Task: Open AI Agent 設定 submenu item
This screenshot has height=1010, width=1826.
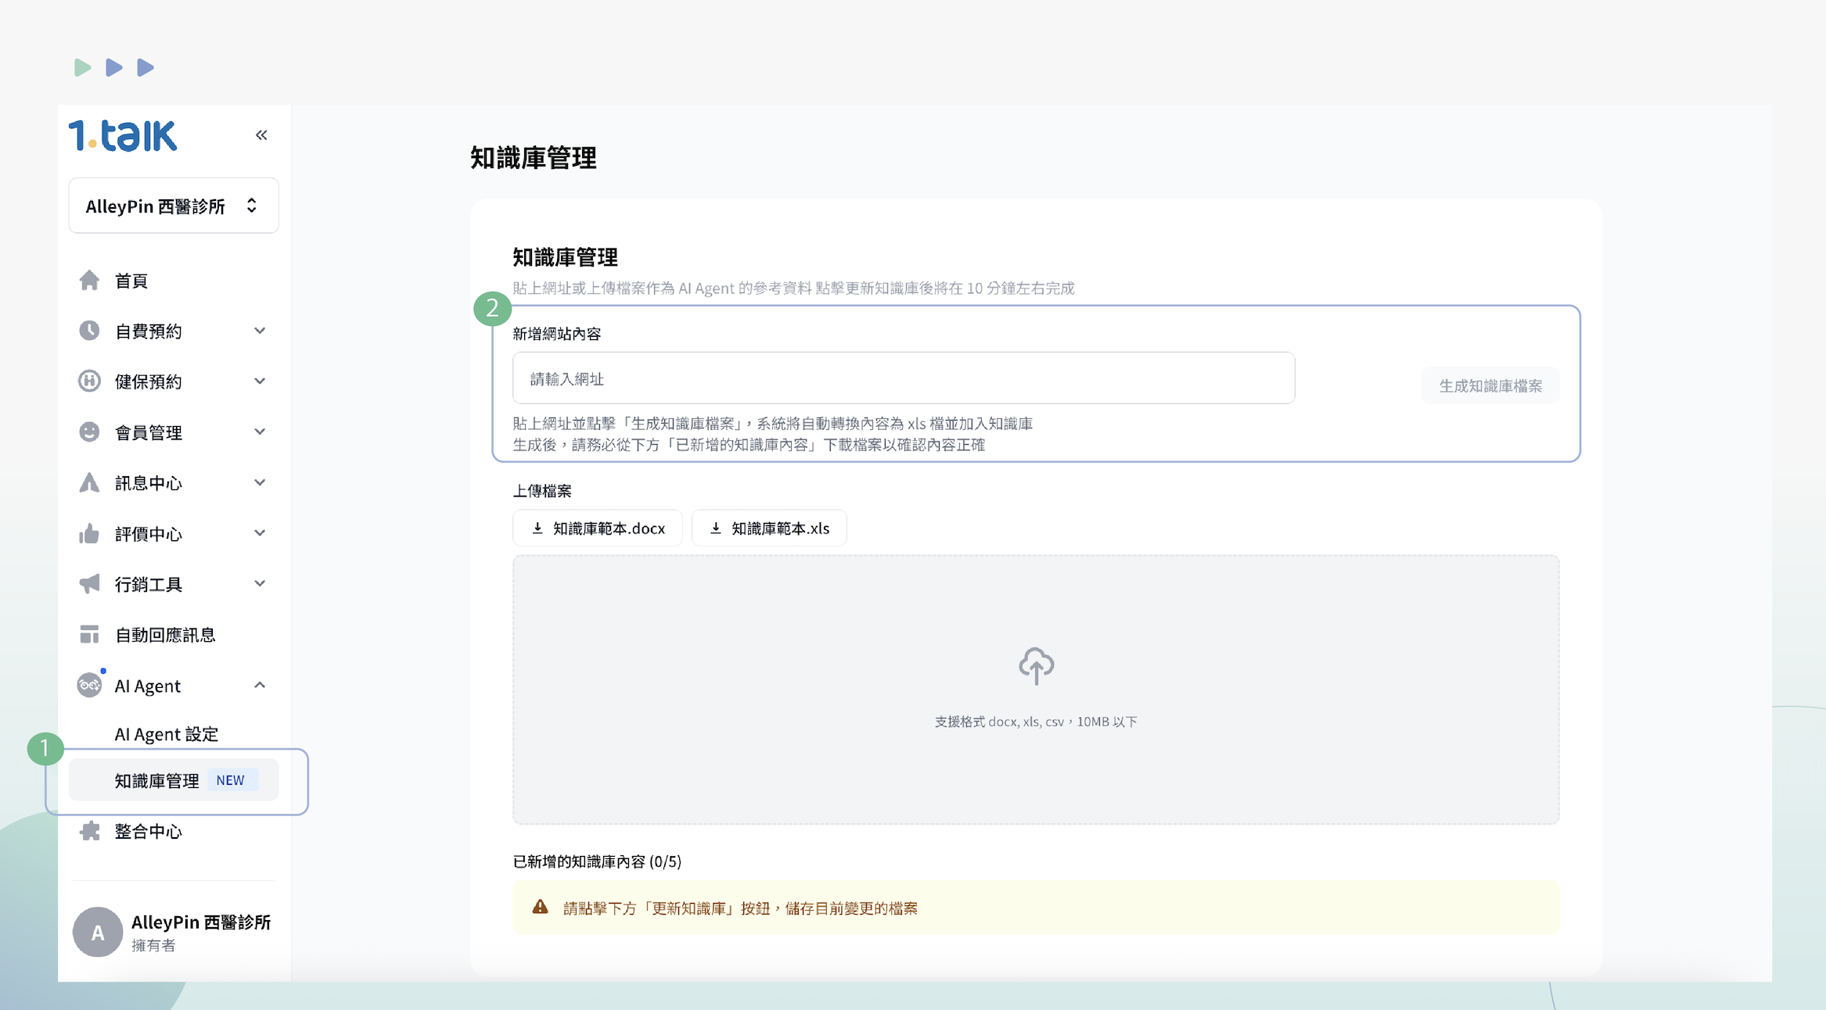Action: click(166, 734)
